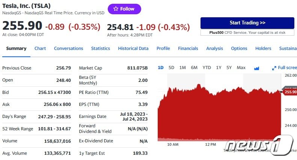The height and width of the screenshot is (160, 297).
Task: Click the Profile tab
Action: click(163, 48)
